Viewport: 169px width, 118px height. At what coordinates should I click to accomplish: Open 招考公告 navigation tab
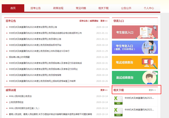click(35, 8)
